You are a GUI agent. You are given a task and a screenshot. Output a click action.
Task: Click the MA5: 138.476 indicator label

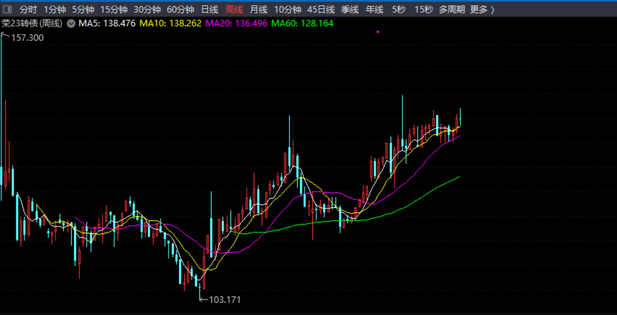tap(107, 24)
